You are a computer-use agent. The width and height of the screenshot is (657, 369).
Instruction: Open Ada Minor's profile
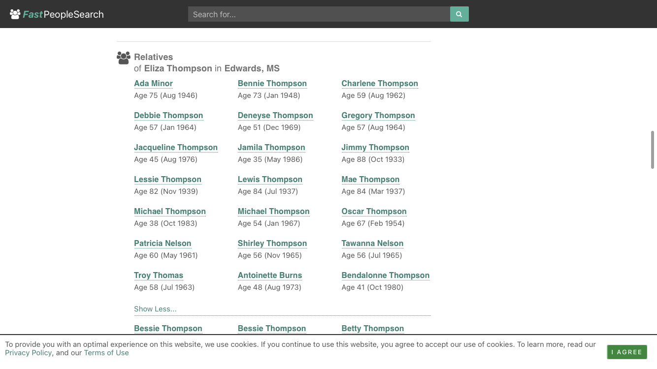pyautogui.click(x=153, y=83)
